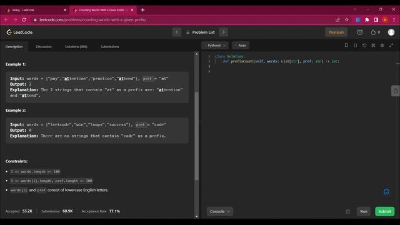The image size is (400, 225).
Task: Click the browser forward arrow
Action: (x=15, y=19)
